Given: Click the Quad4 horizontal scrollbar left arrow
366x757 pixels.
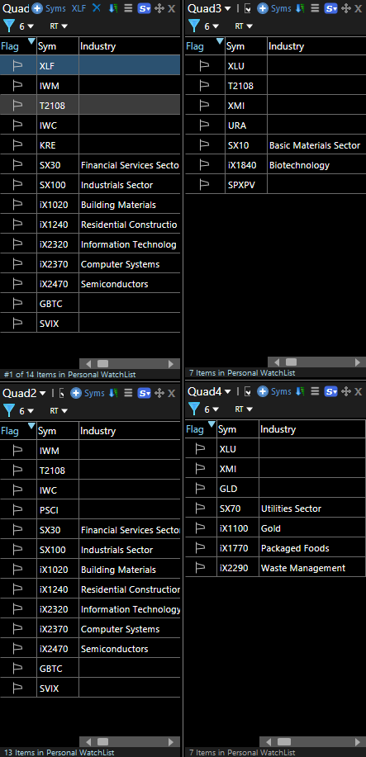Looking at the screenshot, I should point(269,741).
